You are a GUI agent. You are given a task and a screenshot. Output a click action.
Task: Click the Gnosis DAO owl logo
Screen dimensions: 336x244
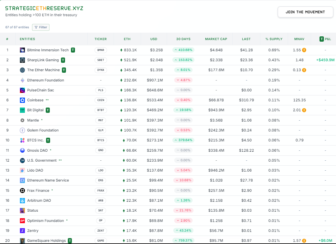tap(22, 150)
